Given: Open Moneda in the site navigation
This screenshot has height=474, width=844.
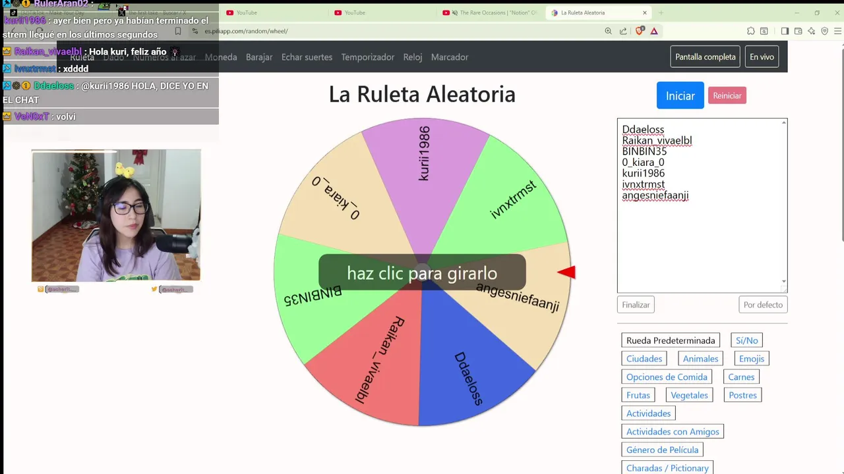Looking at the screenshot, I should pyautogui.click(x=221, y=57).
